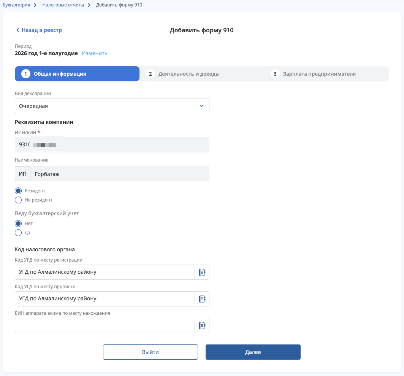Select the Не резидент radio button
The image size is (404, 376).
pos(18,200)
